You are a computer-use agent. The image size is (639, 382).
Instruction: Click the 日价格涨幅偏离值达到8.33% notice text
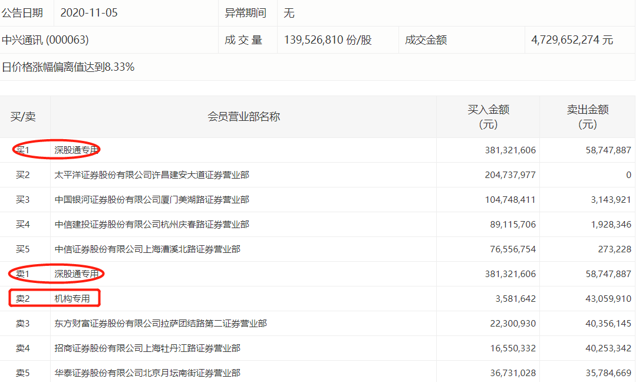tap(68, 67)
